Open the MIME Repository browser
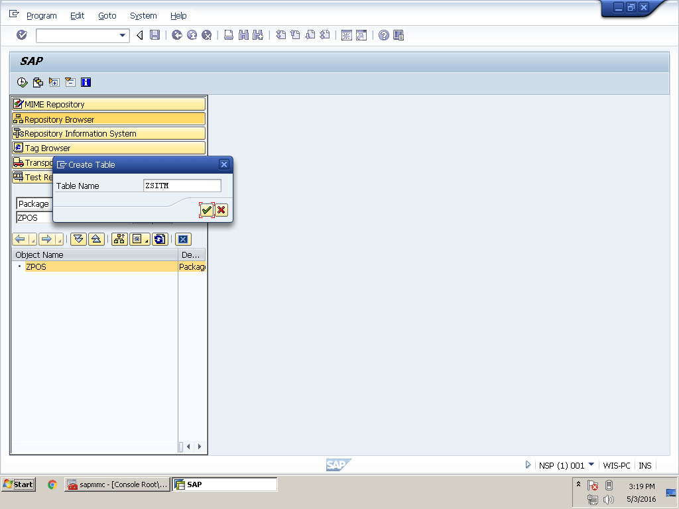 tap(109, 104)
